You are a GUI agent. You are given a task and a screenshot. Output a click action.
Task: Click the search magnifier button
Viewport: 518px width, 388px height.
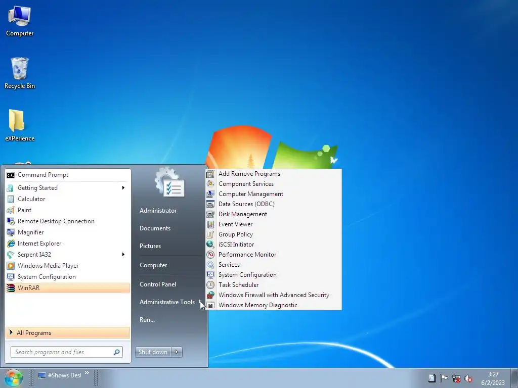tap(117, 352)
